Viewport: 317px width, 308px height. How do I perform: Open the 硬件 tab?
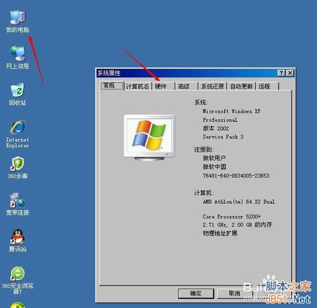tap(164, 86)
